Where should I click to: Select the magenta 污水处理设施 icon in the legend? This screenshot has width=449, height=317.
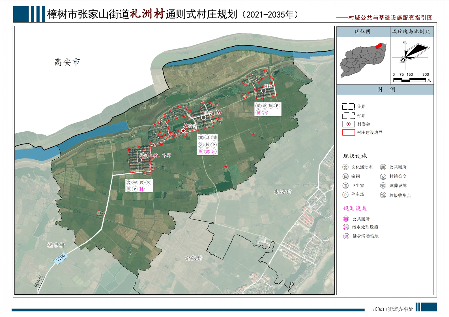point(346,227)
